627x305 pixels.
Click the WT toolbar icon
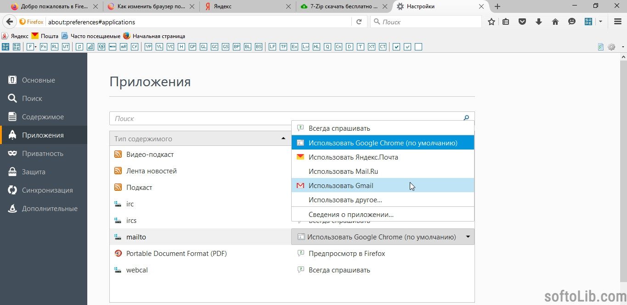coord(66,47)
